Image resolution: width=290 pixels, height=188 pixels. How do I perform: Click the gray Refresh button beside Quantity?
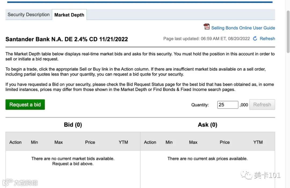click(262, 105)
